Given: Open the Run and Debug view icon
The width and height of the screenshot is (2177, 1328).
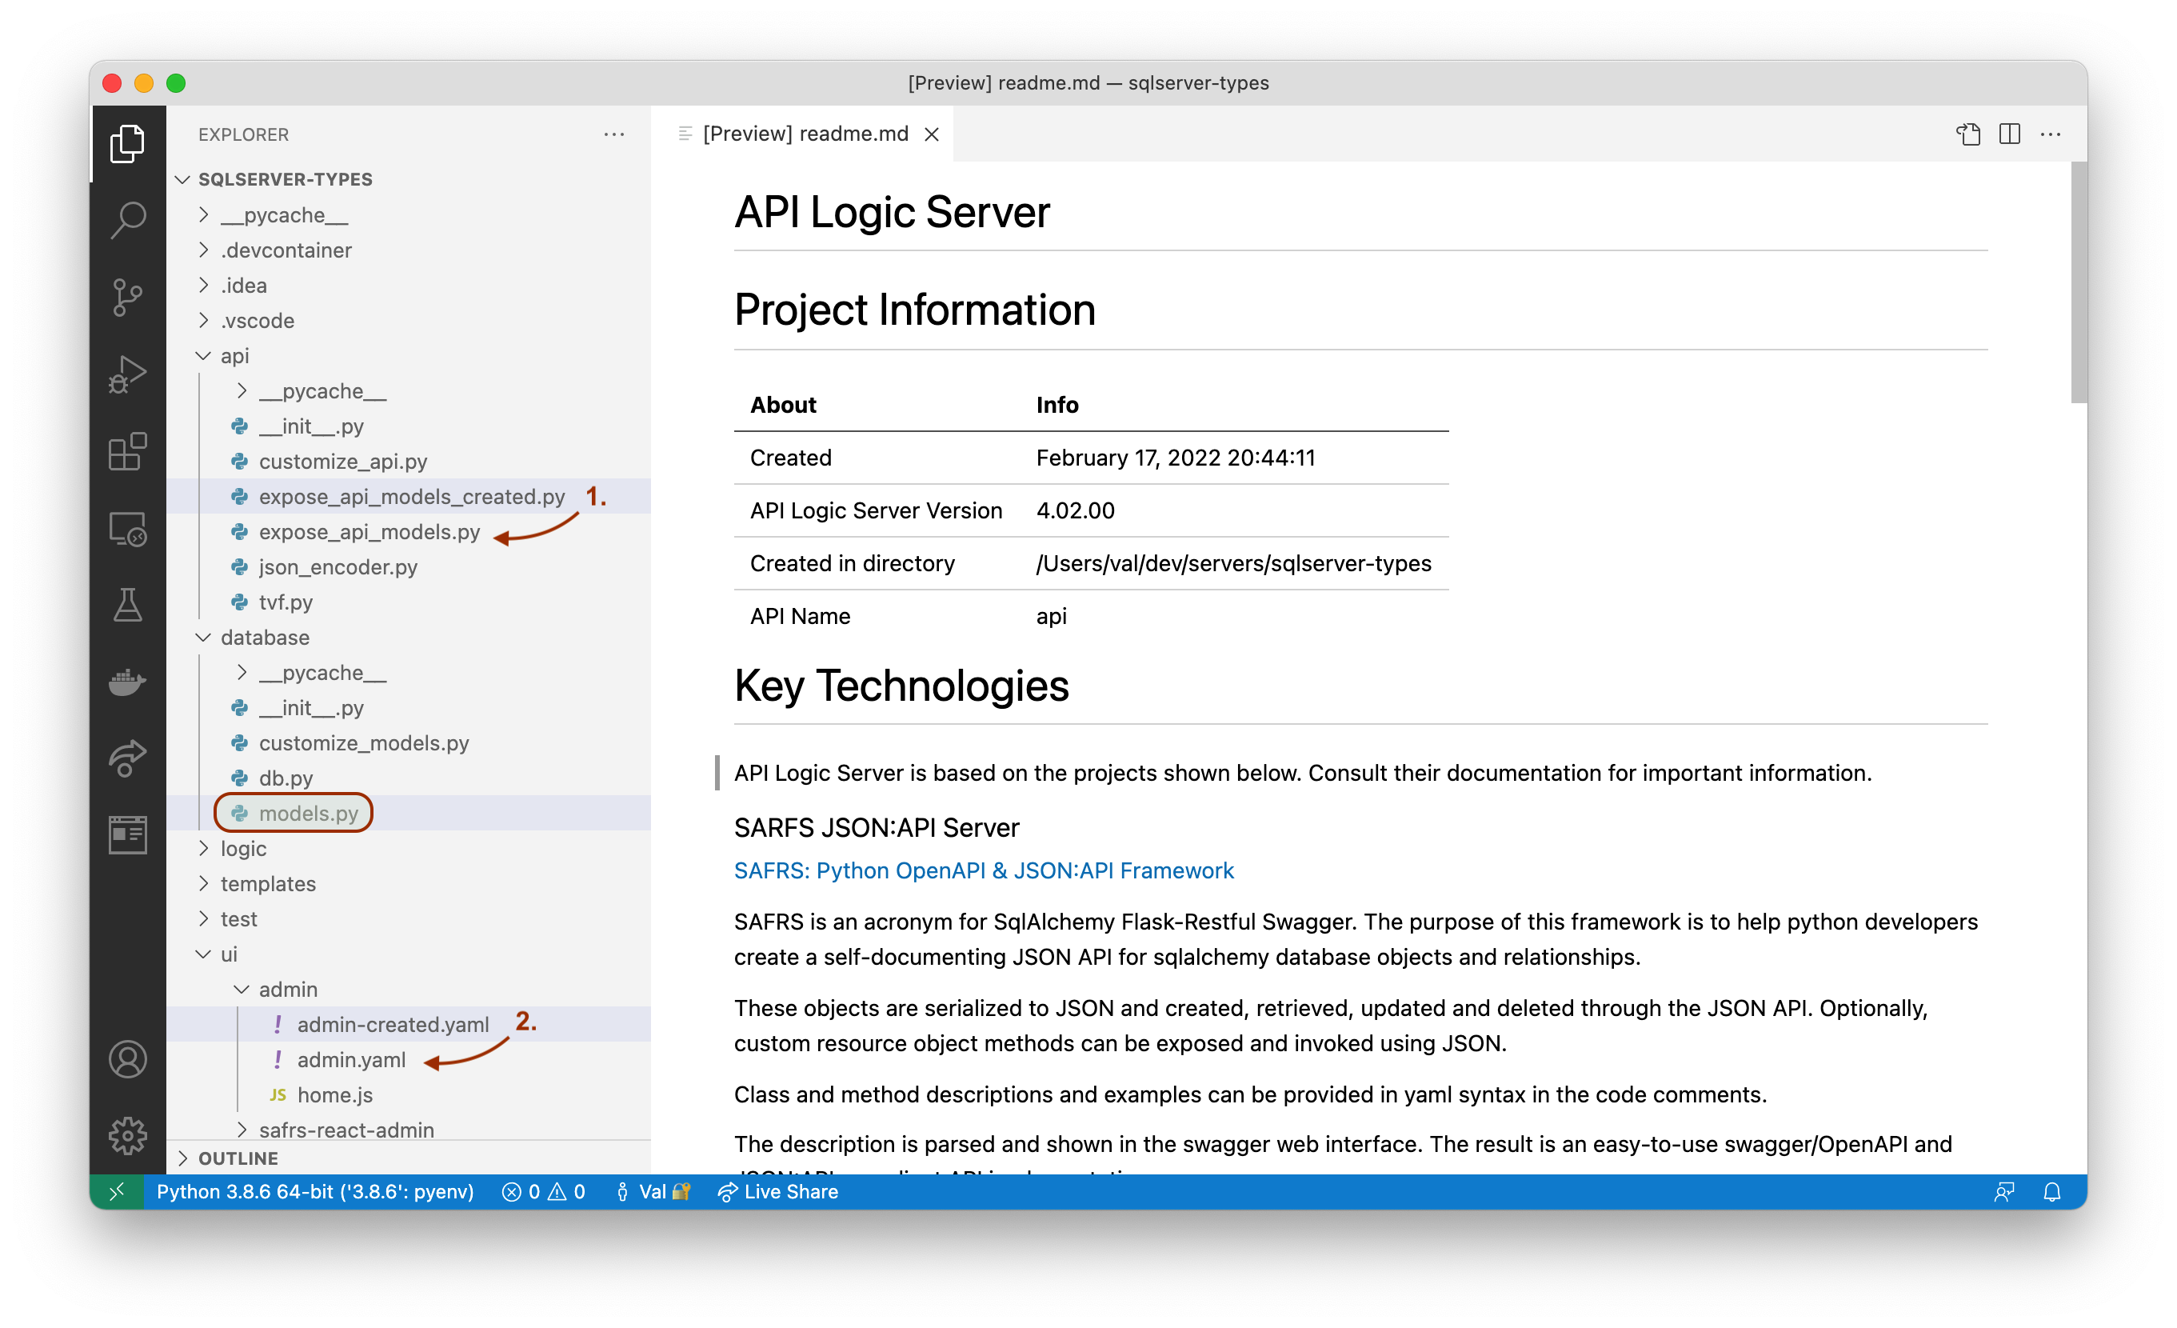Looking at the screenshot, I should pyautogui.click(x=127, y=374).
